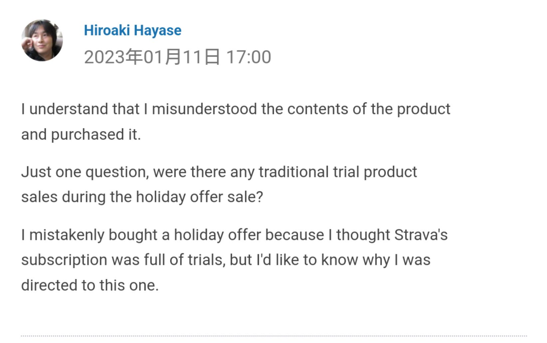The height and width of the screenshot is (343, 547).
Task: Click the phrase "contents of the product"
Action: 368,109
